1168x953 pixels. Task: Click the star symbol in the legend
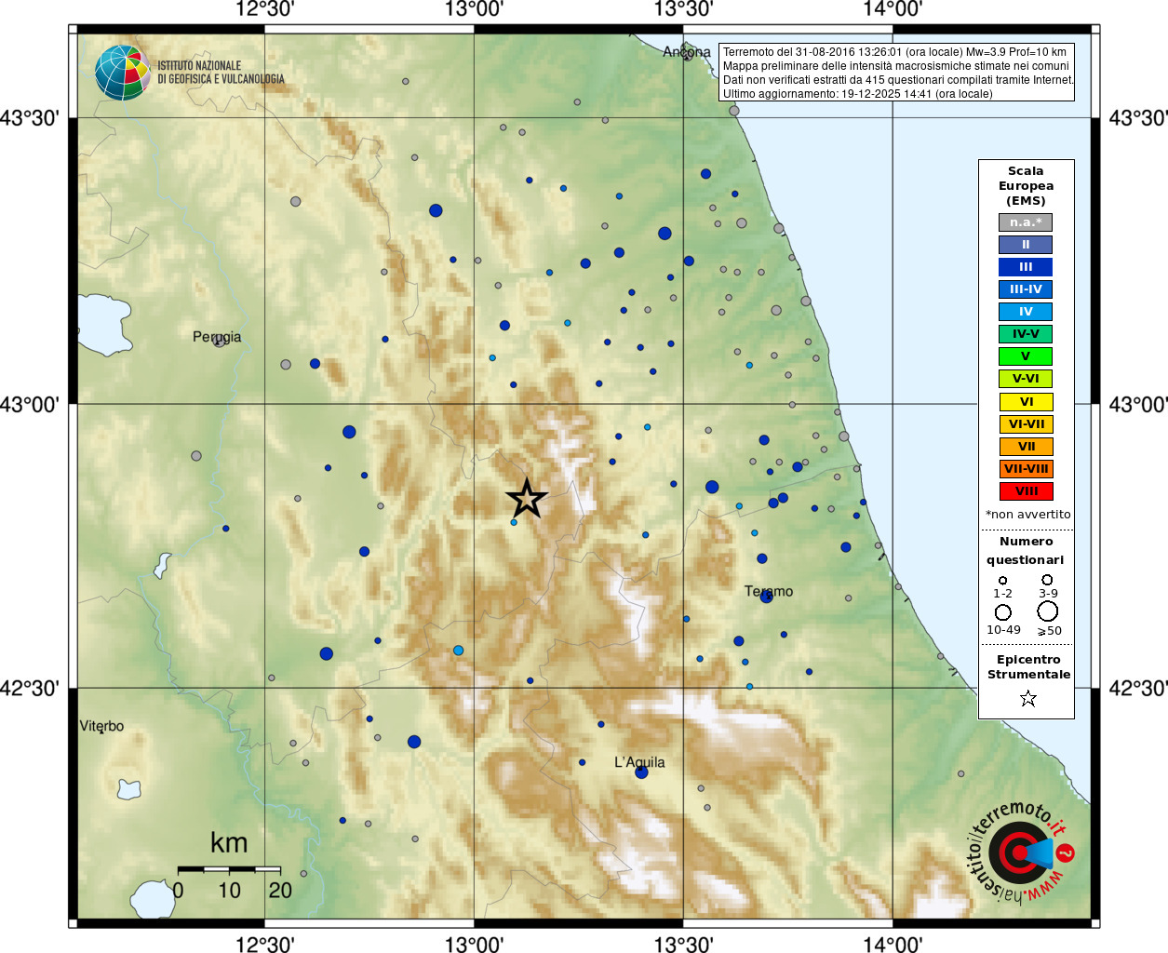point(1027,698)
